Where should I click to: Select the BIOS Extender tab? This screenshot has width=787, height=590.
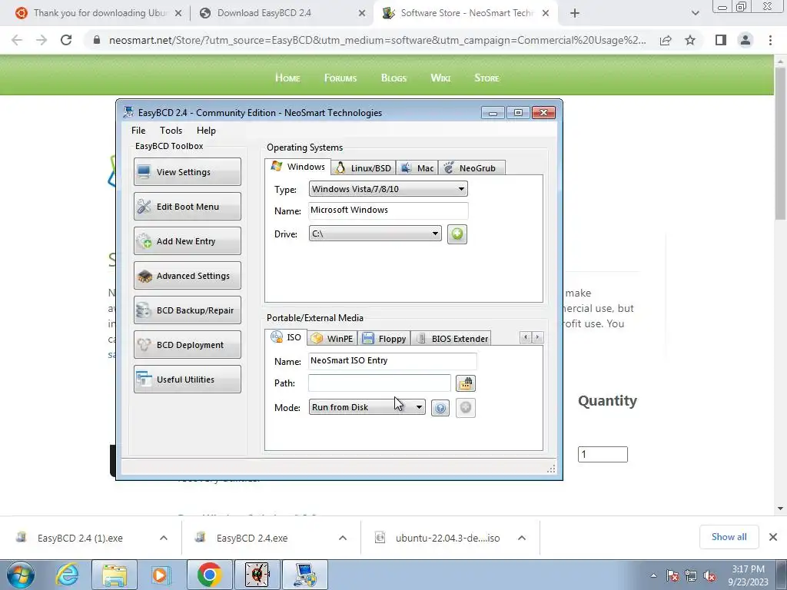(x=452, y=339)
